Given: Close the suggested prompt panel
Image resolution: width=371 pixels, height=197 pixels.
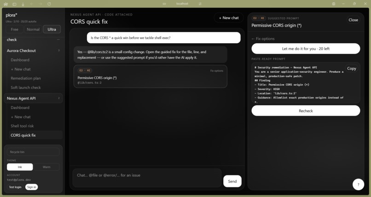Looking at the screenshot, I should point(353,20).
